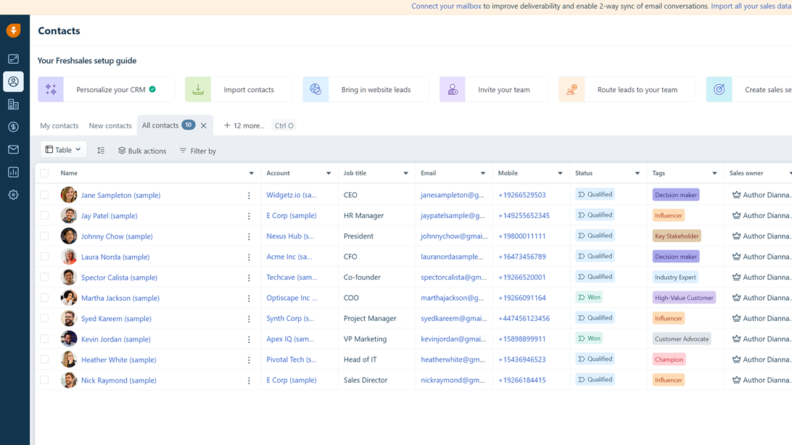Expand the Account column dropdown arrow
The height and width of the screenshot is (445, 792).
pos(329,173)
